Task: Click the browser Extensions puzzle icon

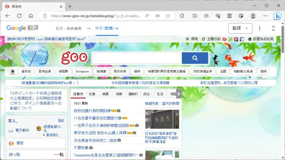Action: pyautogui.click(x=182, y=16)
